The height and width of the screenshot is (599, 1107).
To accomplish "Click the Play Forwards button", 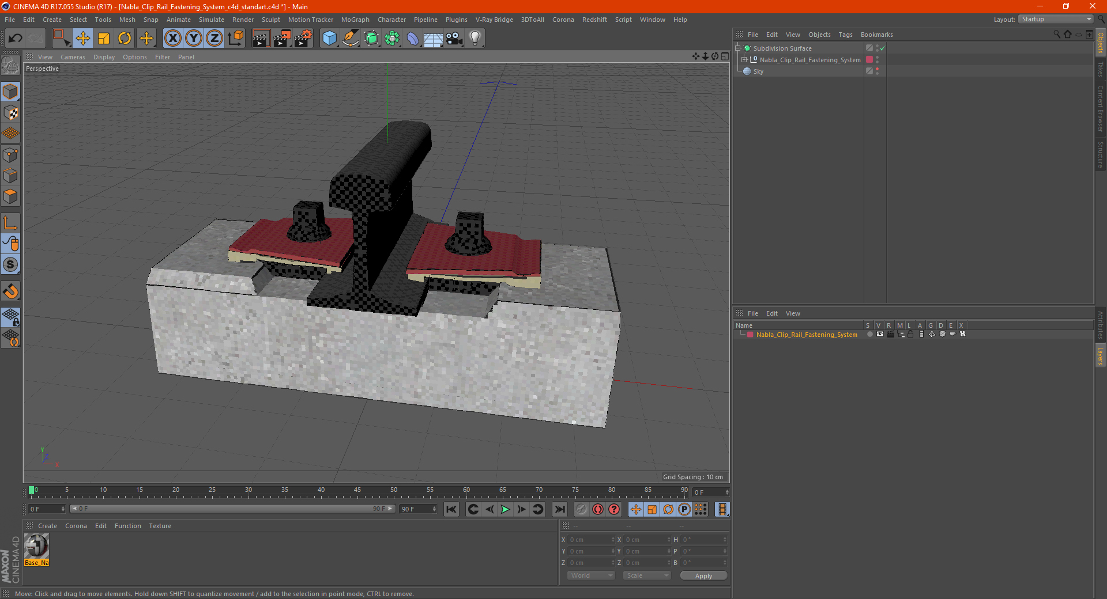I will click(x=505, y=509).
